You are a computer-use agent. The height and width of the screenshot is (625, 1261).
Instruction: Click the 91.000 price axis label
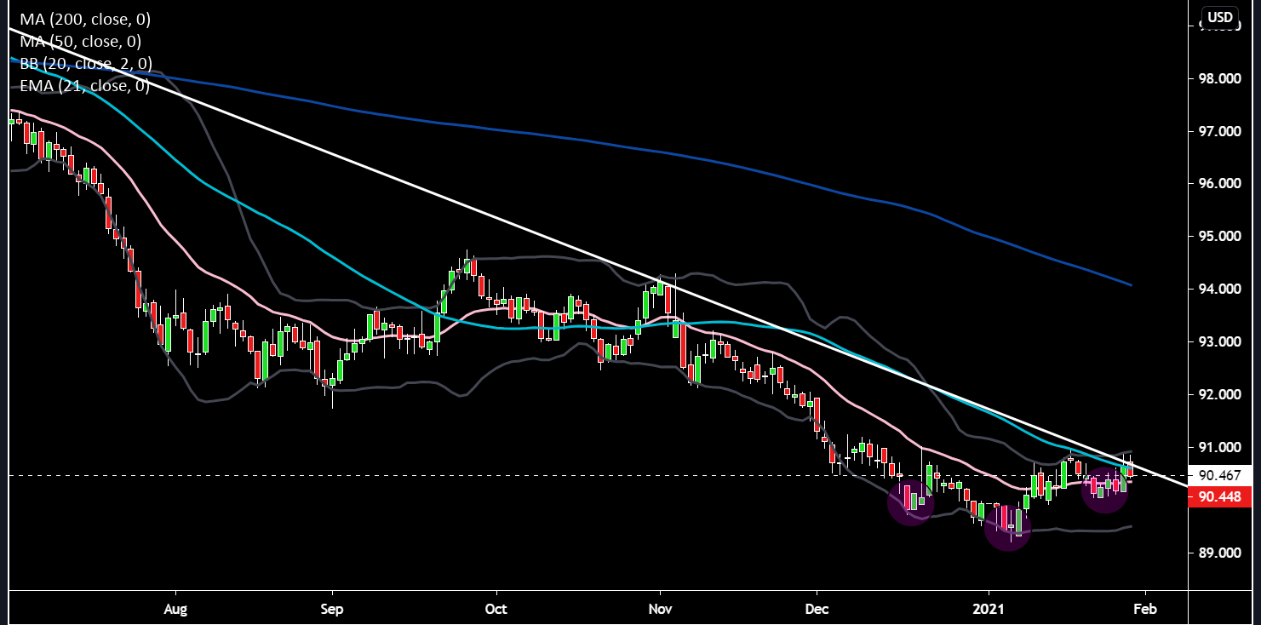pos(1221,448)
